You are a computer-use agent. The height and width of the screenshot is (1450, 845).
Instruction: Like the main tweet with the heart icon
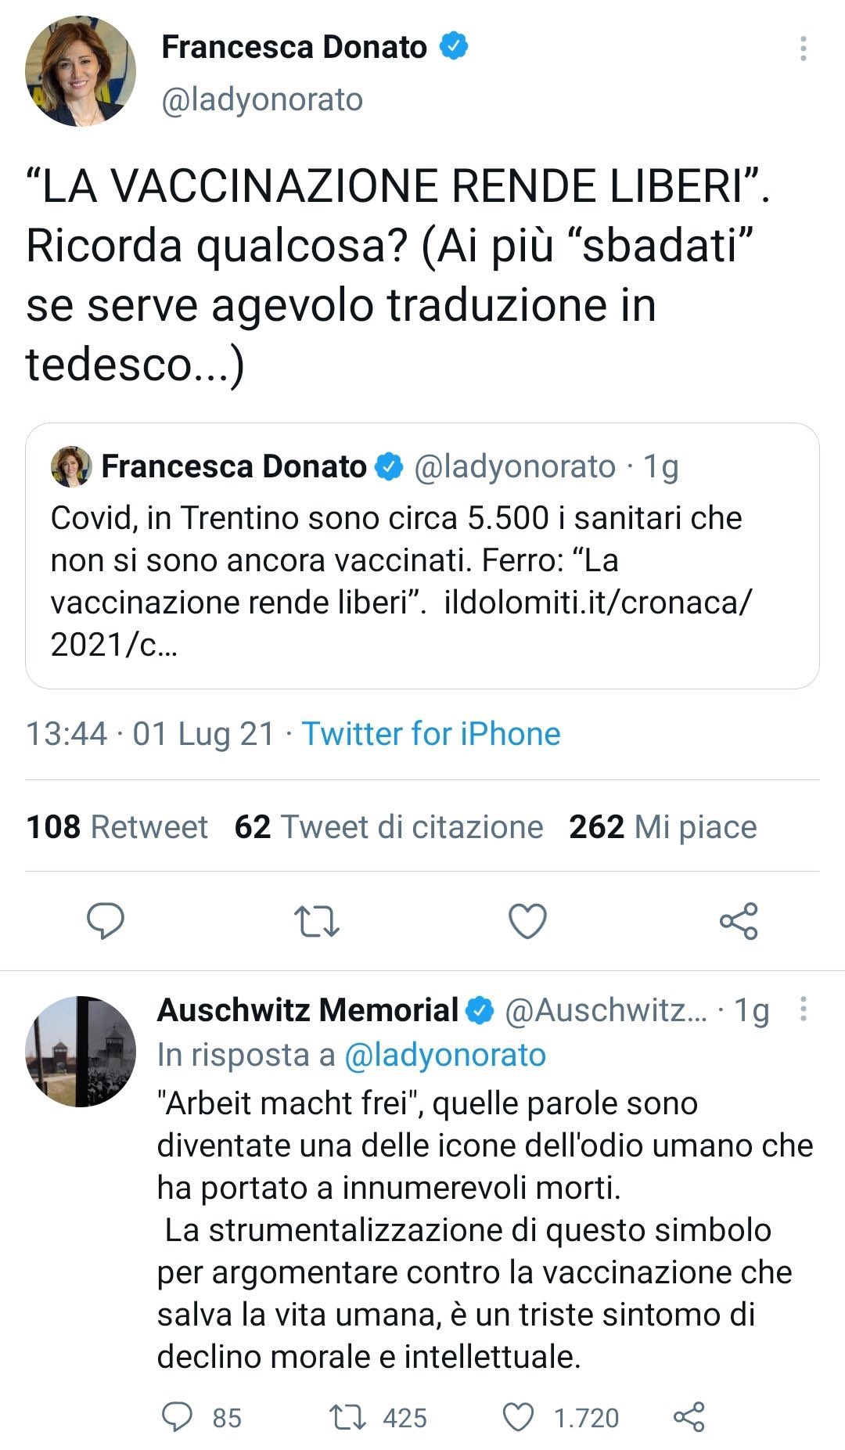click(x=527, y=921)
